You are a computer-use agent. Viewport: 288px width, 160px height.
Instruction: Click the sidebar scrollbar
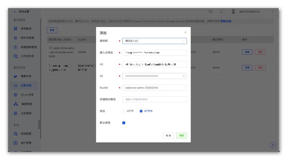41,78
